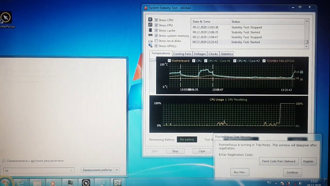Screen dimensions: 330x186
Task: Switch to the Cooling Fans tab
Action: pyautogui.click(x=182, y=54)
